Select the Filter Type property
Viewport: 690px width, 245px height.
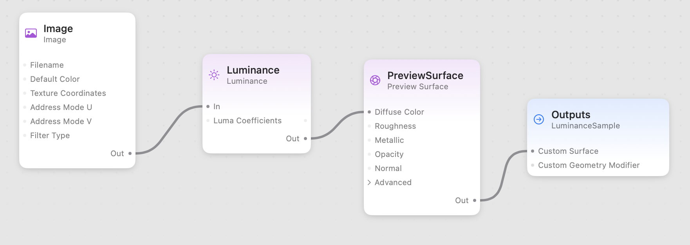50,135
